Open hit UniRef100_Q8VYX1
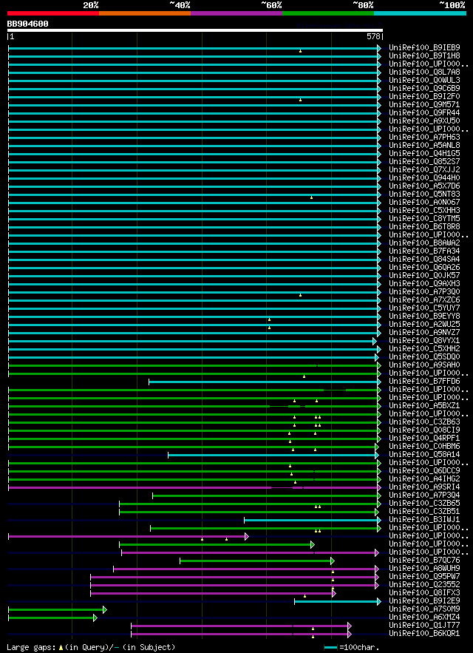 (424, 341)
